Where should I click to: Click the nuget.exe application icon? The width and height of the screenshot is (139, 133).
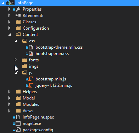pyautogui.click(x=18, y=123)
